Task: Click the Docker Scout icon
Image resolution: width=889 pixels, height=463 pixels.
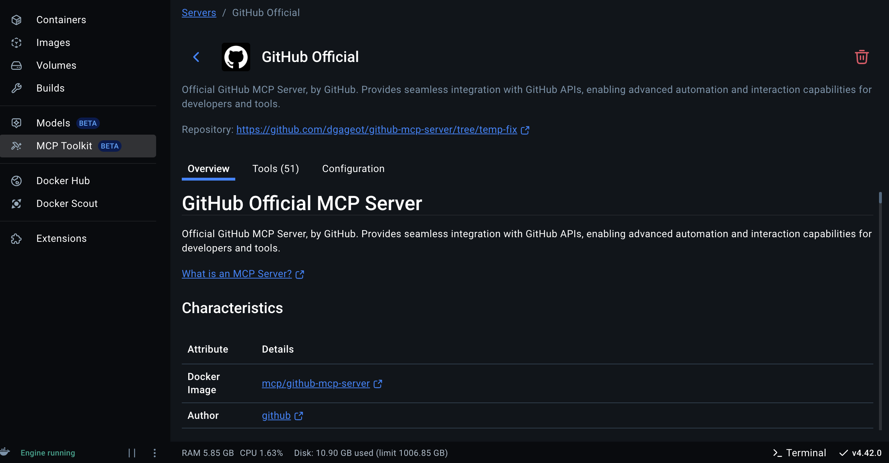Action: (x=16, y=204)
